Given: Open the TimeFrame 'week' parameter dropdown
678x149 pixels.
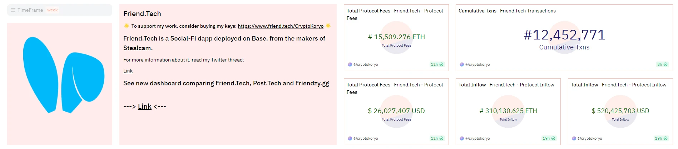Looking at the screenshot, I should (53, 10).
